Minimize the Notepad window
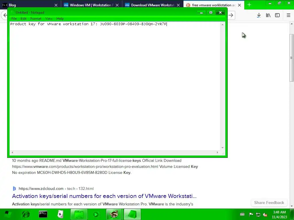This screenshot has height=220, width=294. pos(201,13)
